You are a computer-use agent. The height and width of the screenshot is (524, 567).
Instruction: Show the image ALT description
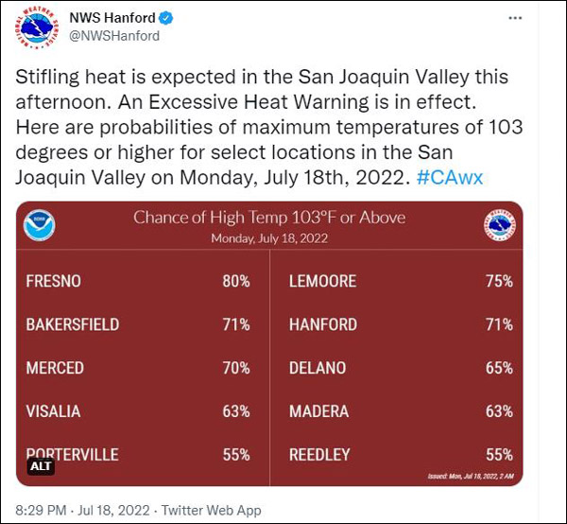(x=40, y=465)
